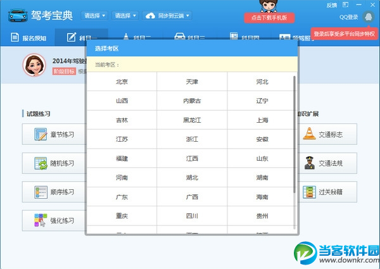Select 北京 exam region
Viewport: 380px width, 269px height.
(x=122, y=82)
